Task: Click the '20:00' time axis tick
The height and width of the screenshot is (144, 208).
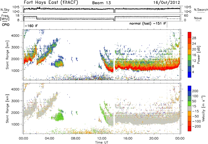Action: point(154,139)
